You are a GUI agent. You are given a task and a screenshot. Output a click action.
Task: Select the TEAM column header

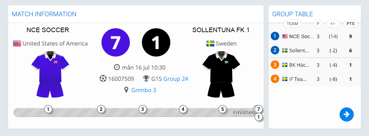point(292,24)
